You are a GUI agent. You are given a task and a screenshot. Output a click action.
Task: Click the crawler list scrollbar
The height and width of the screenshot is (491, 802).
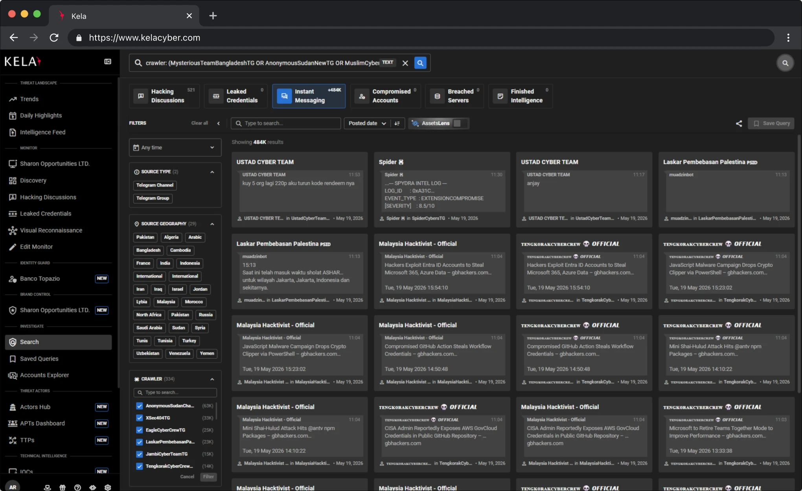[x=216, y=411]
